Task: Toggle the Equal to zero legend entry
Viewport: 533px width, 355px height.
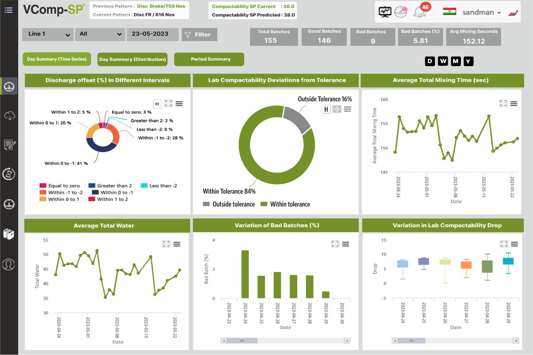Action: point(60,185)
